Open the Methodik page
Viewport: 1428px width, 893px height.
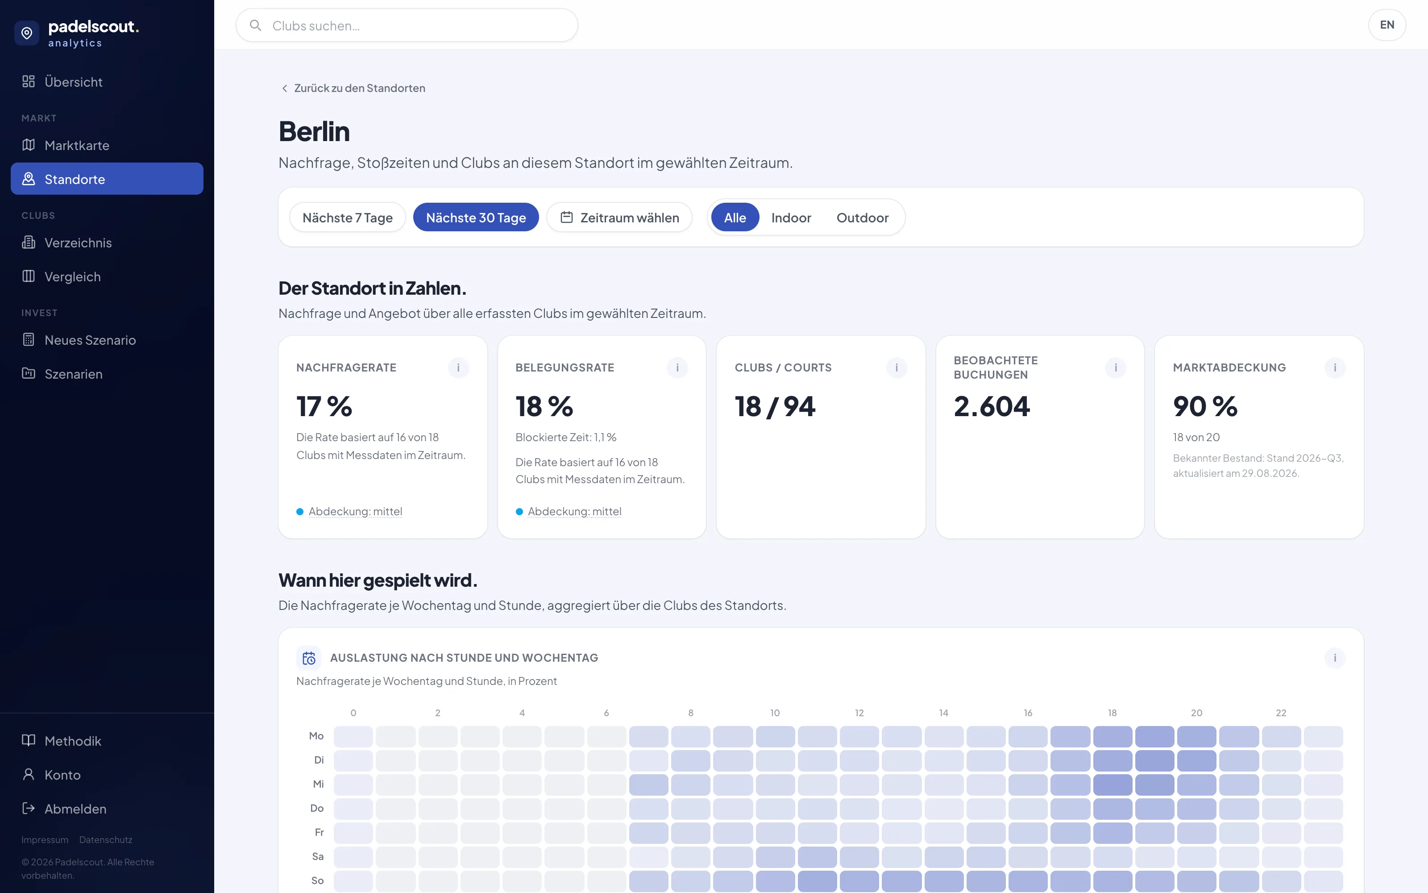pyautogui.click(x=107, y=741)
